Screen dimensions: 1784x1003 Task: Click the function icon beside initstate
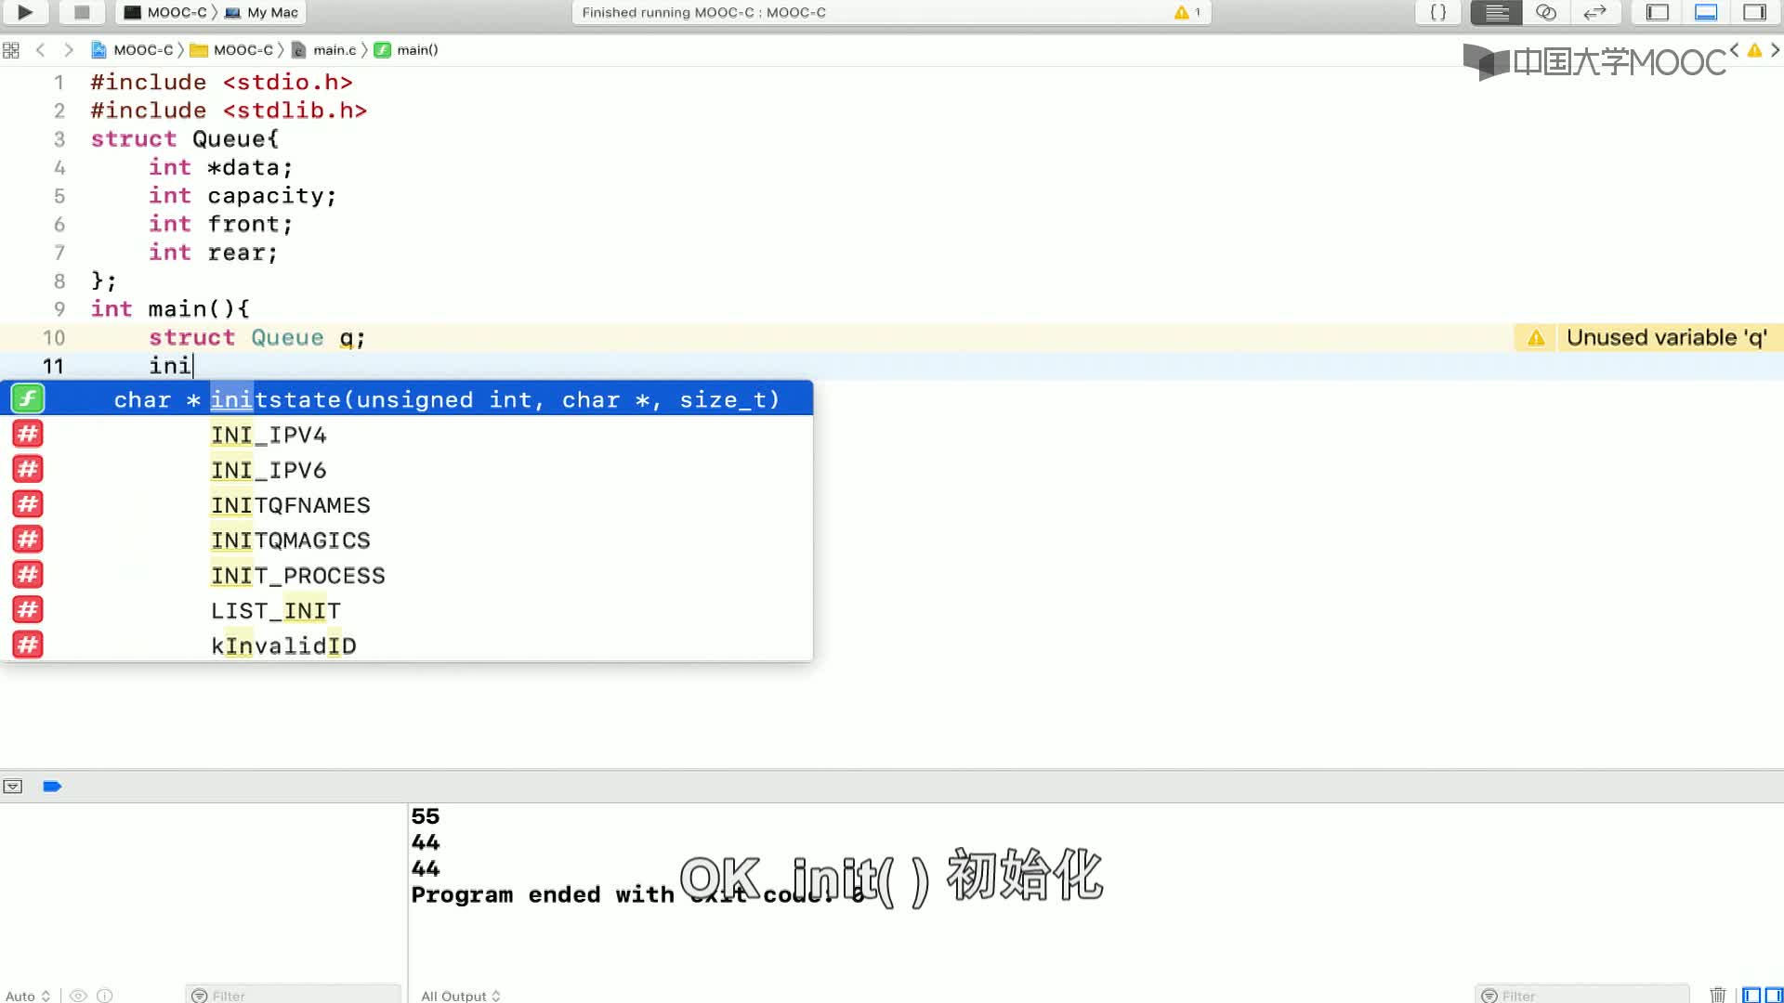click(x=28, y=399)
